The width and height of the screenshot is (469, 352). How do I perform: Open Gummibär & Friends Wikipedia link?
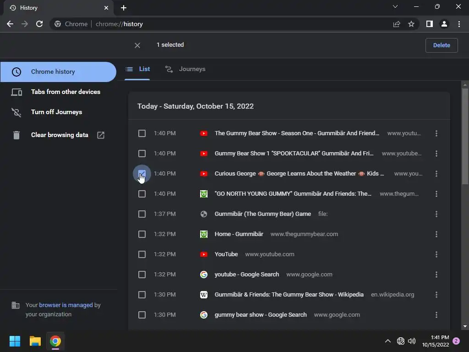[x=289, y=295]
